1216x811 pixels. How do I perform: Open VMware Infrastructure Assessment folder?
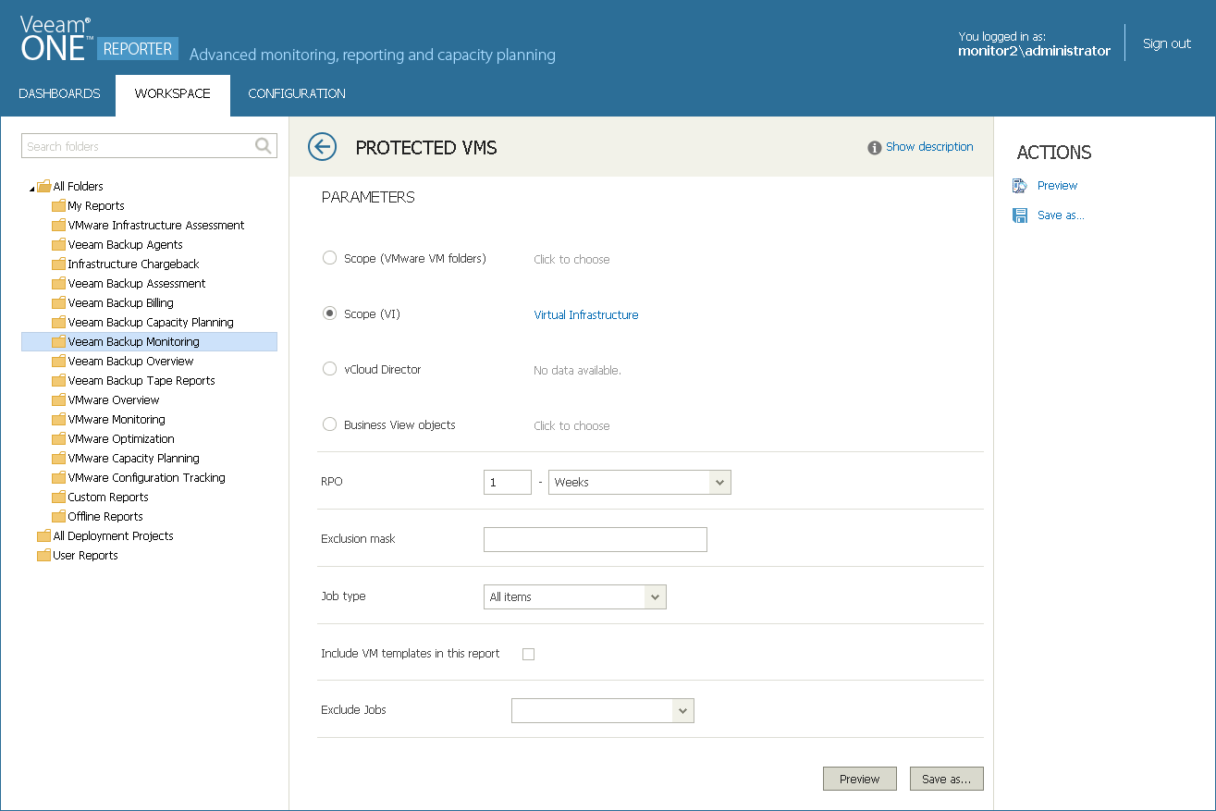(x=156, y=225)
